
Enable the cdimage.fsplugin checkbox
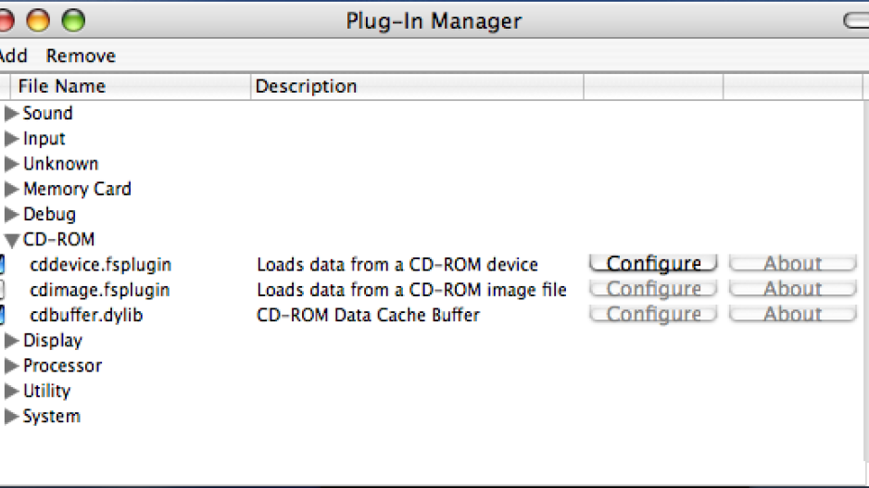pos(2,289)
